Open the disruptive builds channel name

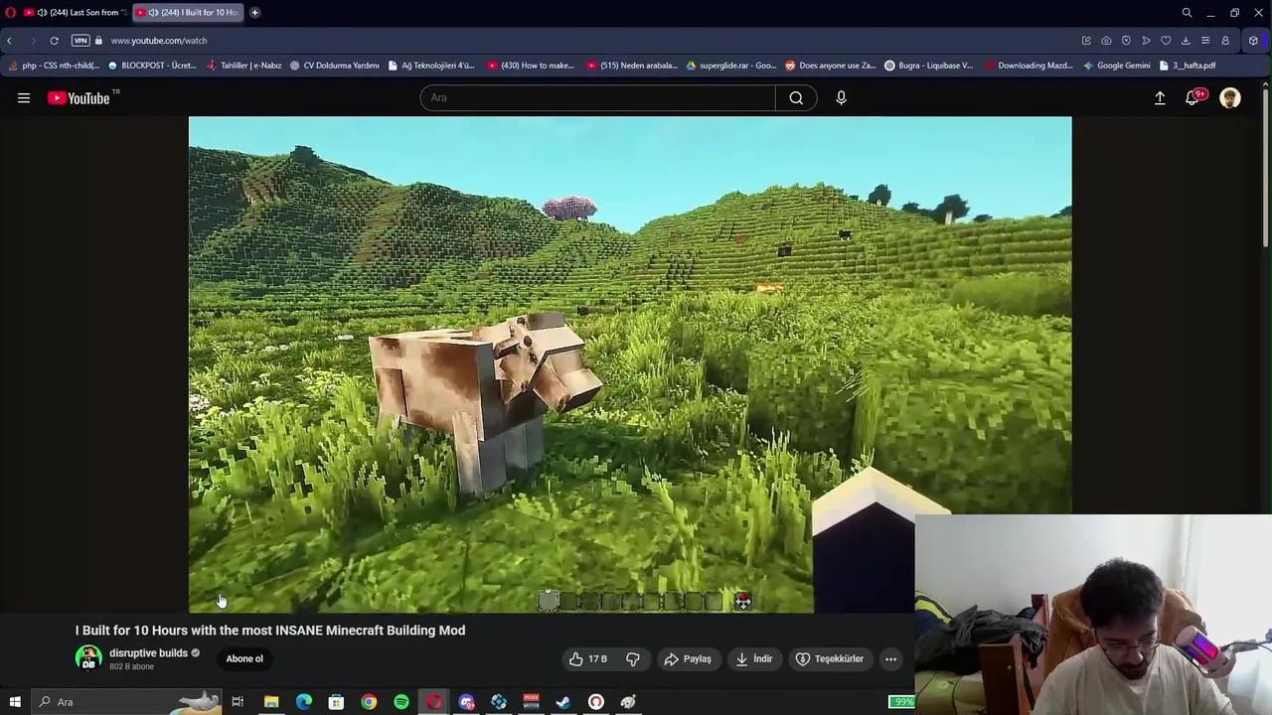148,652
